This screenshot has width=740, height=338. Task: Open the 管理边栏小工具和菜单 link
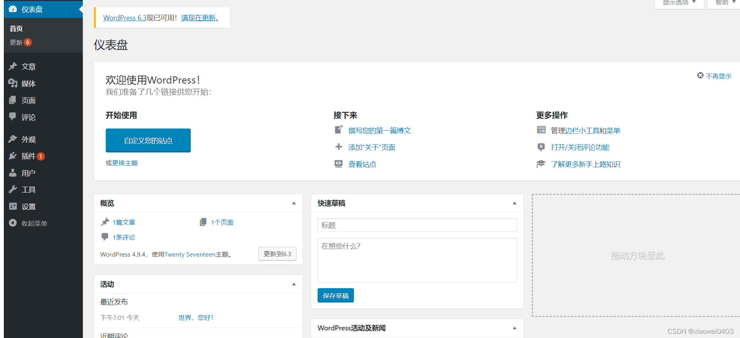click(585, 131)
